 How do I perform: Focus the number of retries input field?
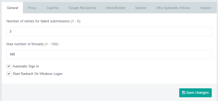(x=109, y=32)
